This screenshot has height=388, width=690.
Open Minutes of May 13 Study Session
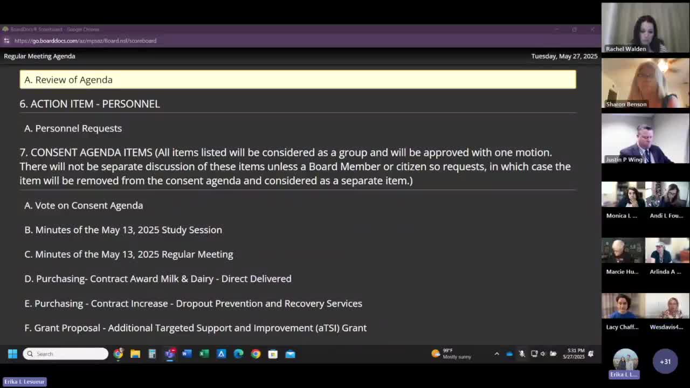(x=123, y=230)
